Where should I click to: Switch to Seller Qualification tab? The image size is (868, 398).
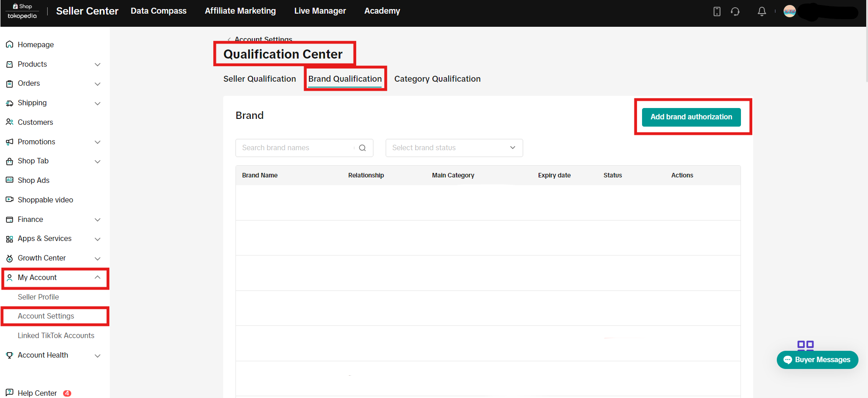260,79
